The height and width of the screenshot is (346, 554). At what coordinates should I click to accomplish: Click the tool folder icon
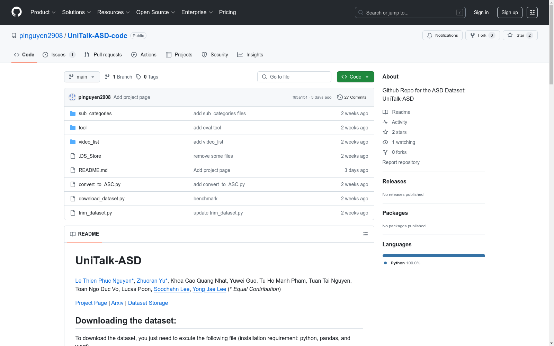pyautogui.click(x=73, y=128)
